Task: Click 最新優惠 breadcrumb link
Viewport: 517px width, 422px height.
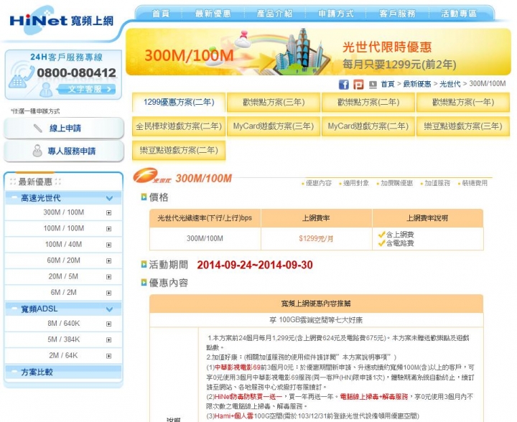Action: [416, 84]
